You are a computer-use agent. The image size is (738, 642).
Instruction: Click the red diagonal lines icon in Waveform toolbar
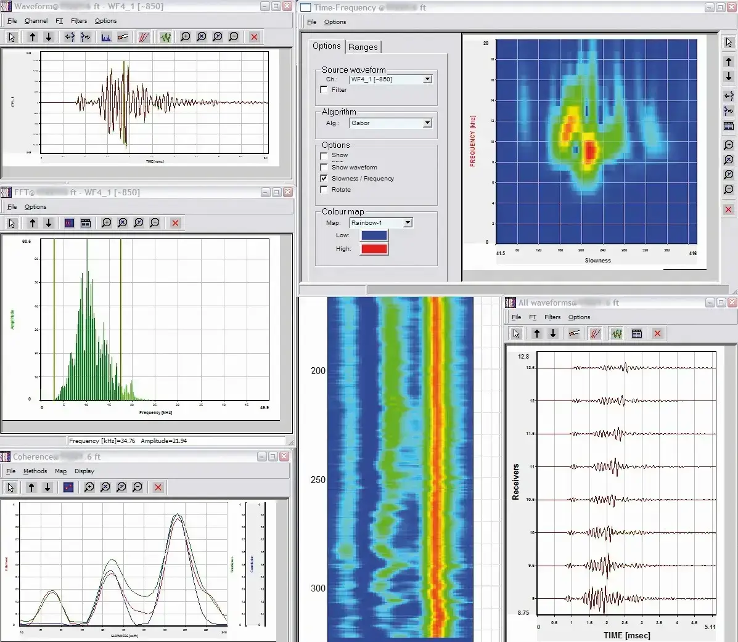coord(144,37)
